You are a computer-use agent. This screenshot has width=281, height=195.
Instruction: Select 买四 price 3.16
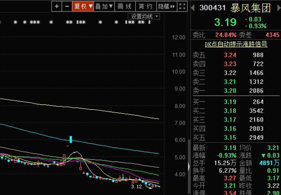coord(230,129)
